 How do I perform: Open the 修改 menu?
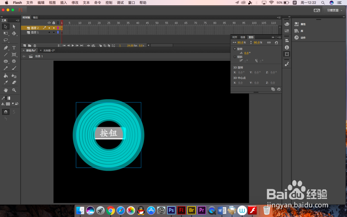click(75, 3)
